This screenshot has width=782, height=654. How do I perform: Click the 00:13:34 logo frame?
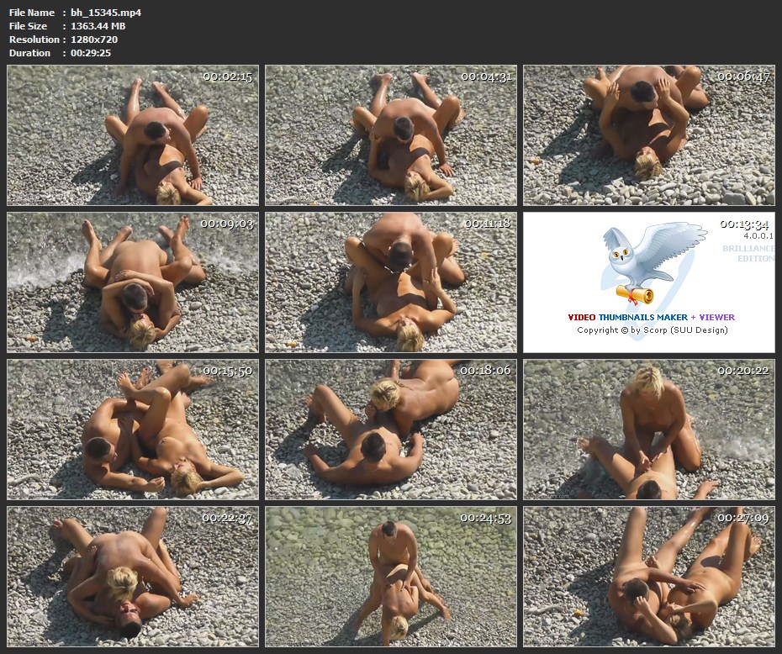coord(649,282)
